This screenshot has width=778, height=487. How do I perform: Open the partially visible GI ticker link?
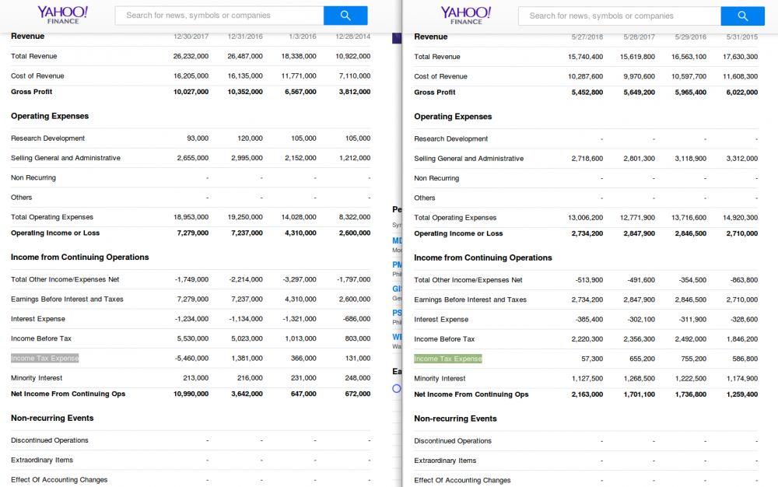coord(398,289)
